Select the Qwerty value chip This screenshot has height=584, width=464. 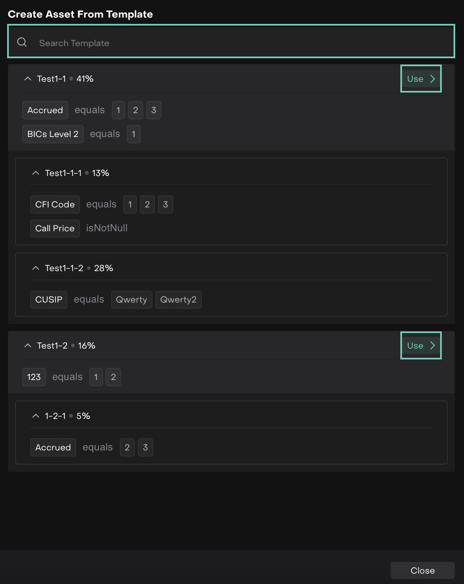pos(131,300)
